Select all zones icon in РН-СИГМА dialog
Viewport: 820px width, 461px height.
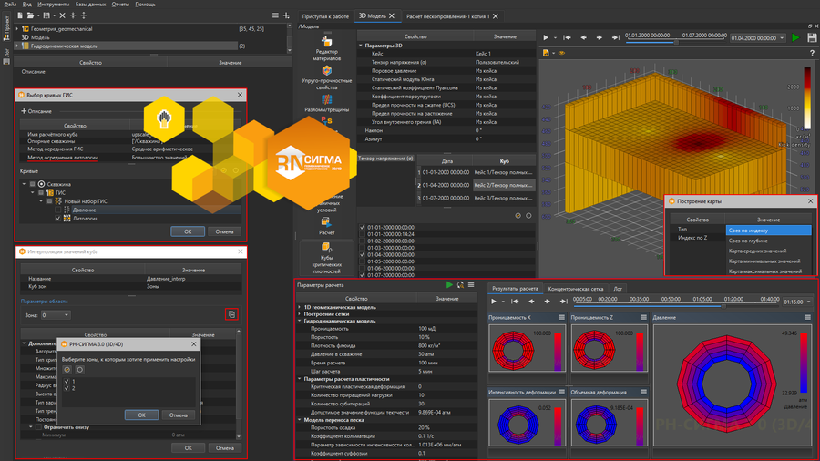point(67,370)
